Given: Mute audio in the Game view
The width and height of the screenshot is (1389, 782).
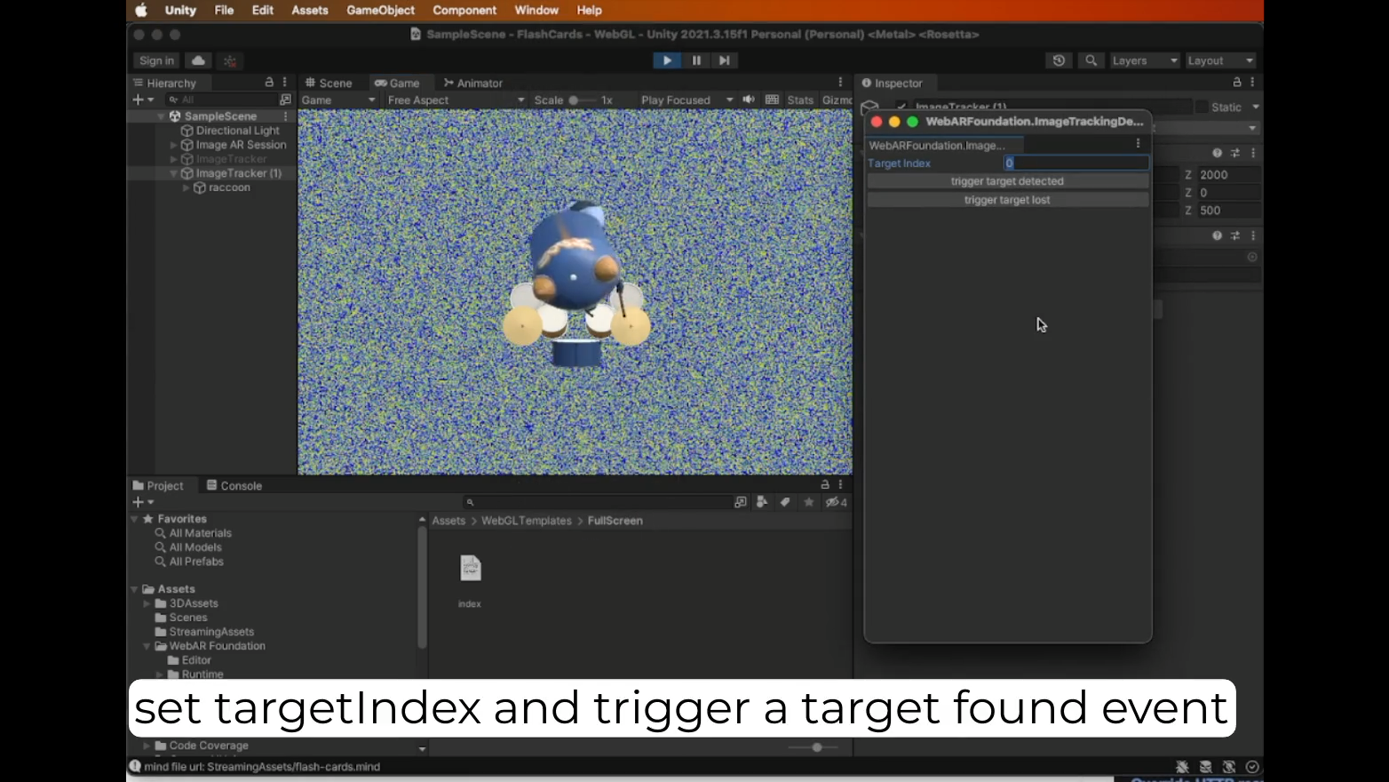Looking at the screenshot, I should pos(749,100).
